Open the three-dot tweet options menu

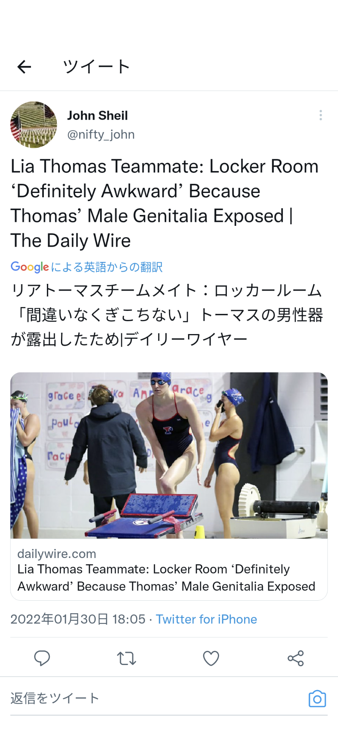321,115
